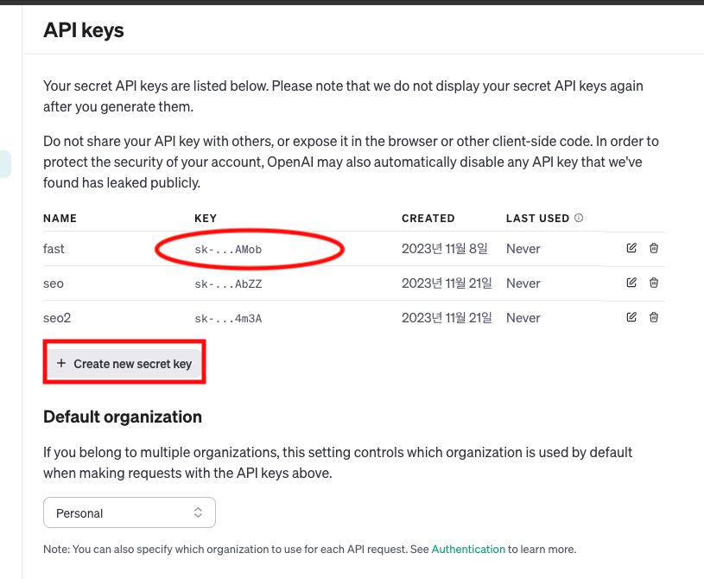Delete the seo2 API key

654,317
